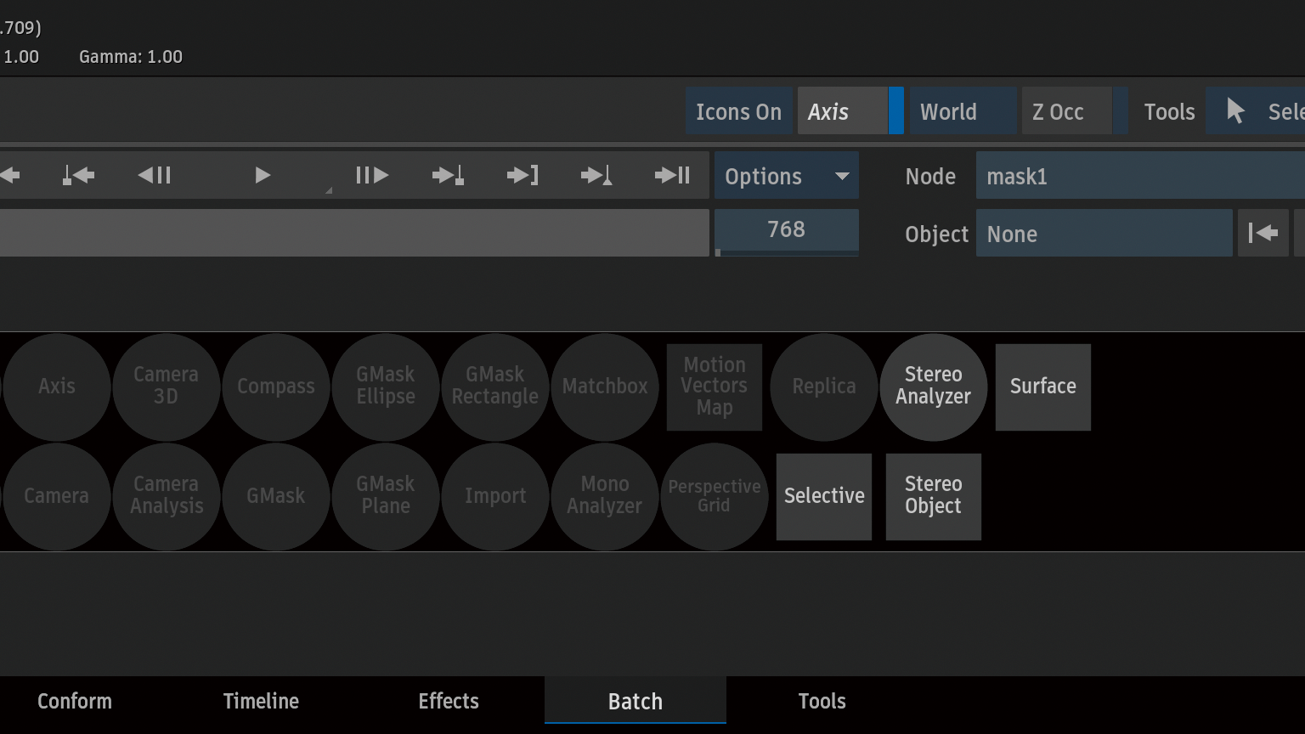
Task: Step forward one frame
Action: tap(372, 176)
